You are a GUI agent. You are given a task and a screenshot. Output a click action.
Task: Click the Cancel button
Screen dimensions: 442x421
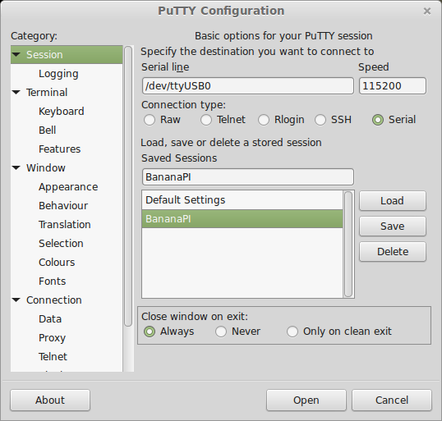[x=392, y=400]
